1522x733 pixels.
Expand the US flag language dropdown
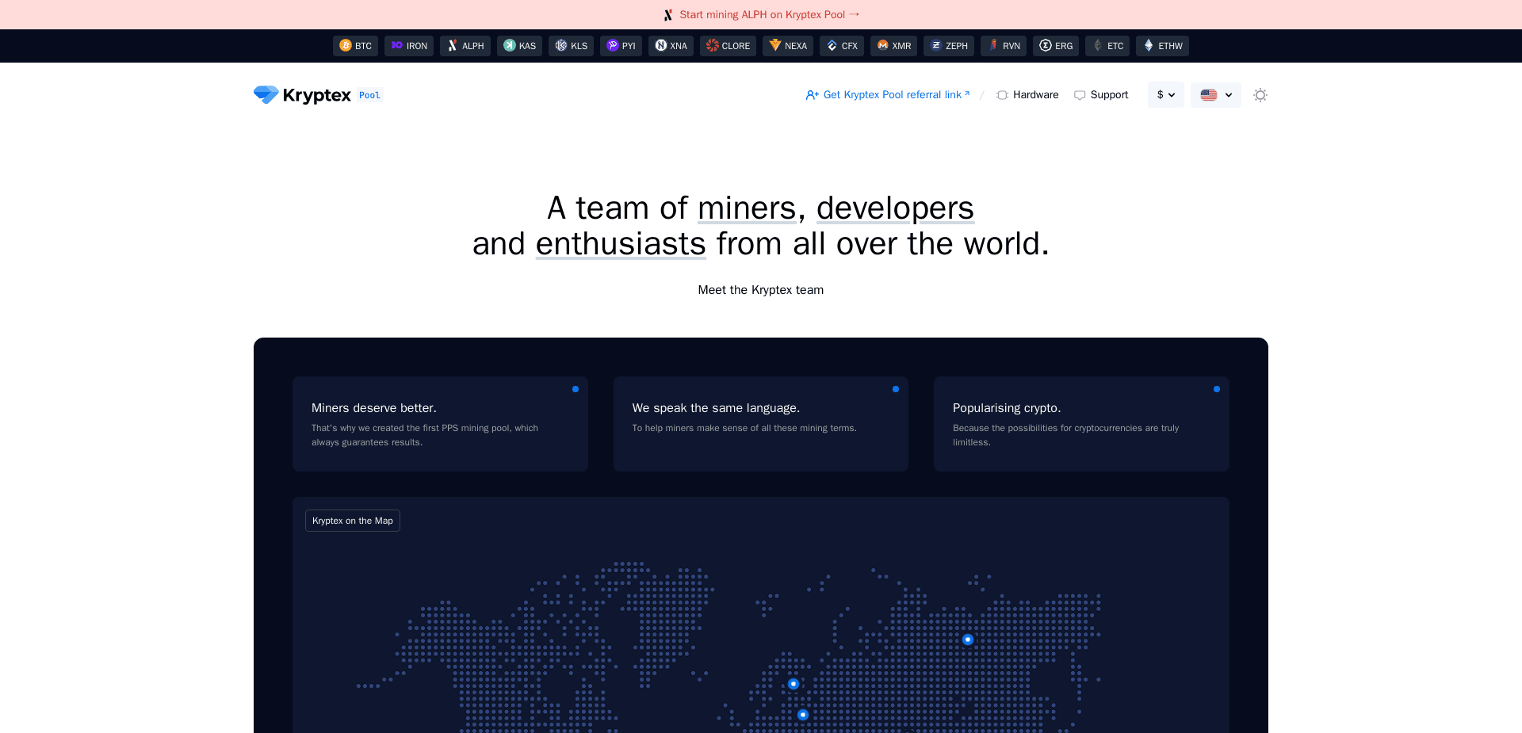click(1215, 94)
